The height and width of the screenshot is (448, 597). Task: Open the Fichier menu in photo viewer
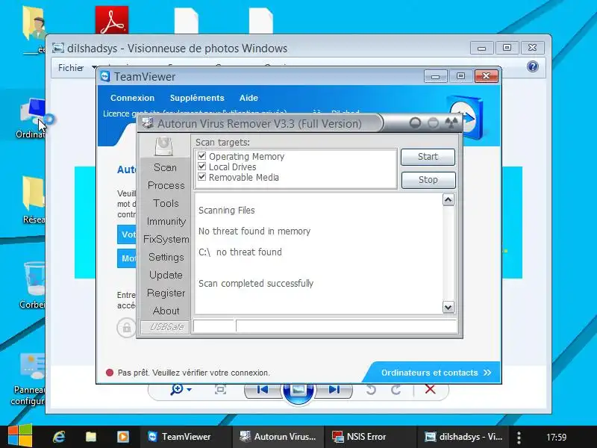(71, 68)
